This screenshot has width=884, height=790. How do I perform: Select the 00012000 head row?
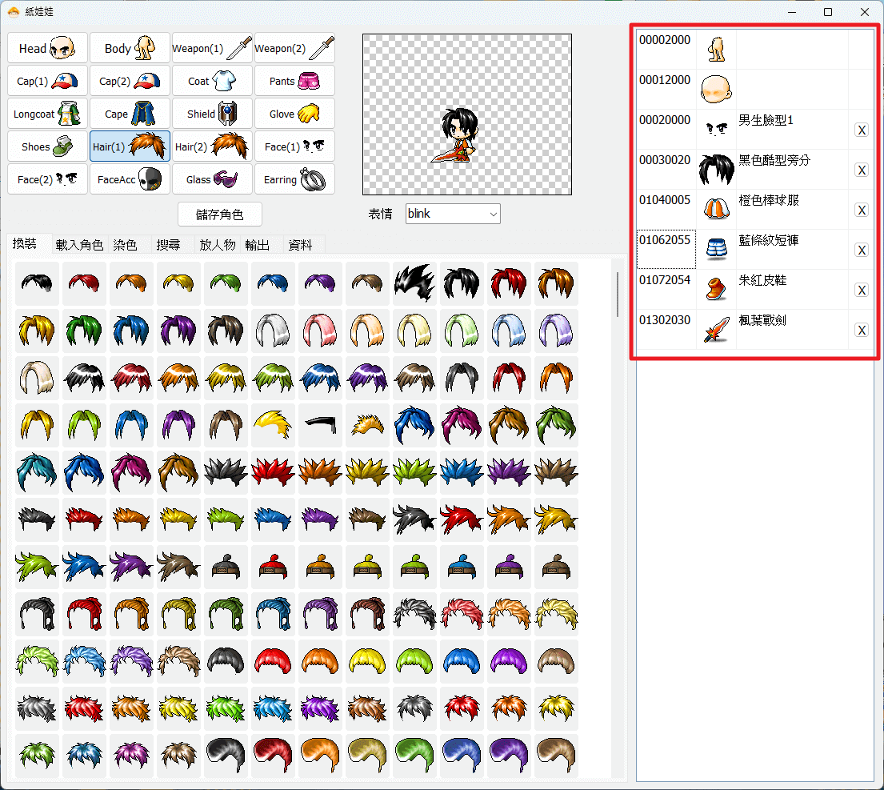pyautogui.click(x=755, y=90)
